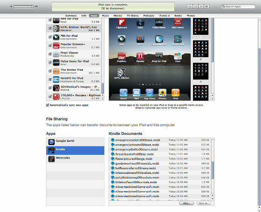Toggle the 3D4Medical's Images sync checkbox
Viewport: 261px width, 212px height.
[x=50, y=88]
